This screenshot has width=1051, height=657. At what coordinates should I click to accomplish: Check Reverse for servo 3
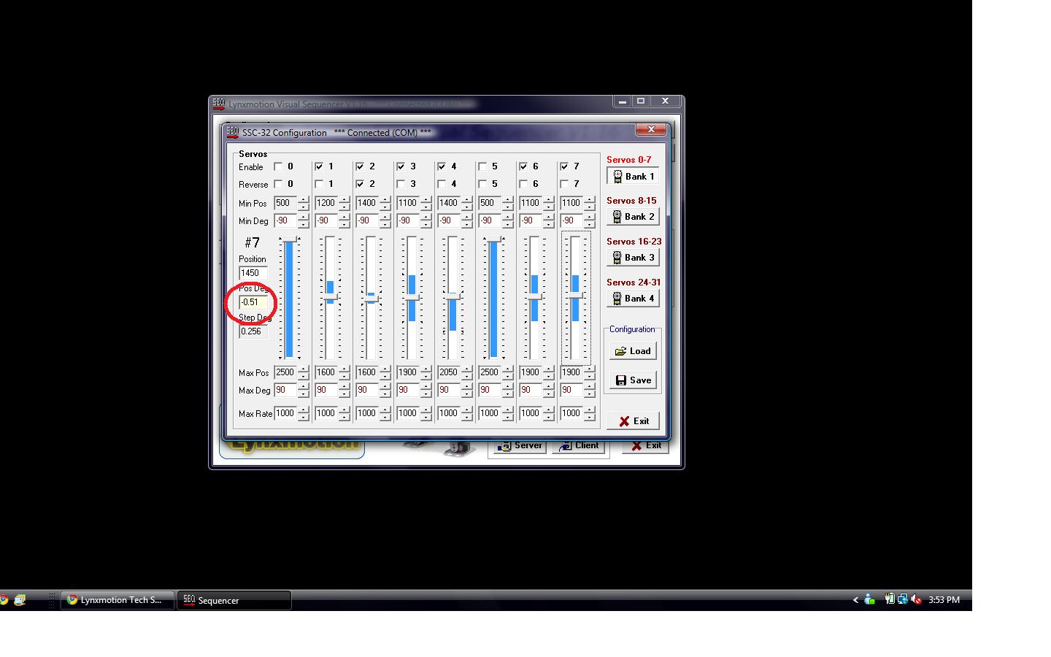click(x=401, y=184)
